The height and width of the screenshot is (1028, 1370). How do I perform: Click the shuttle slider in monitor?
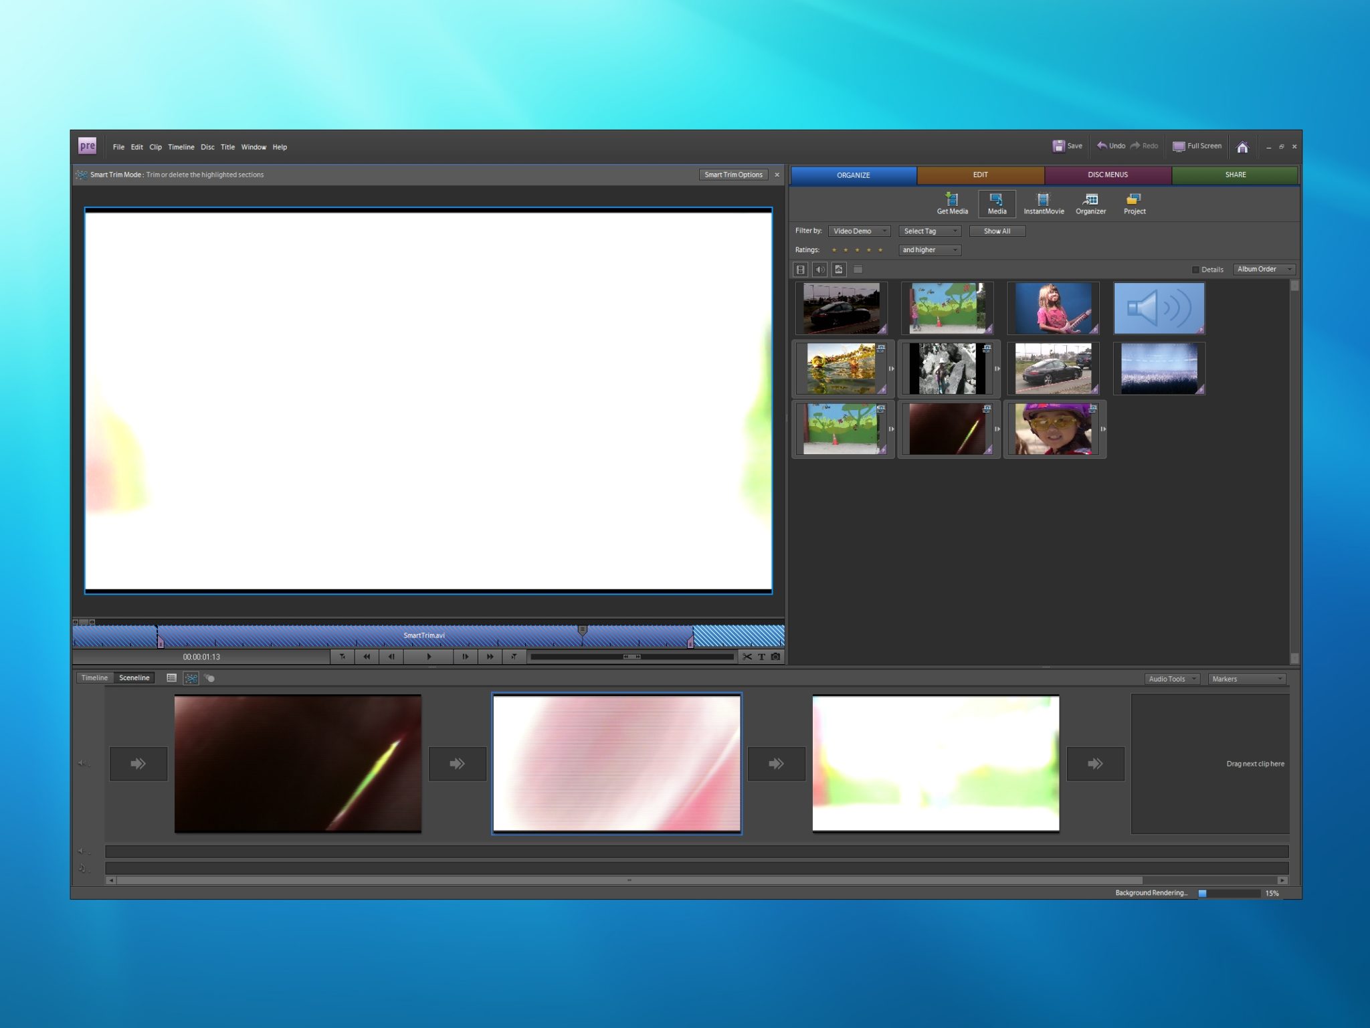click(632, 657)
